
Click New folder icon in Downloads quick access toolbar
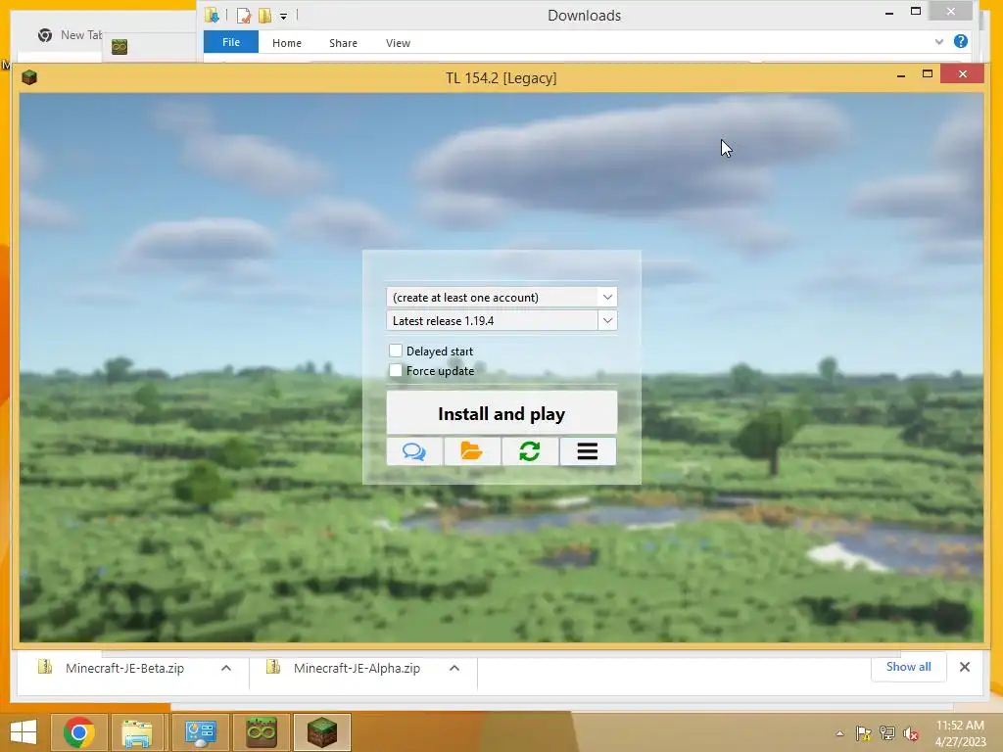(264, 15)
